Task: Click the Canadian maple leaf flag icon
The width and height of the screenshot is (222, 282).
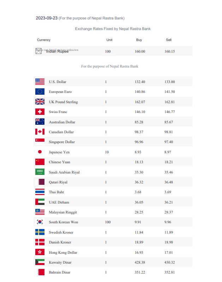Action: (x=40, y=132)
